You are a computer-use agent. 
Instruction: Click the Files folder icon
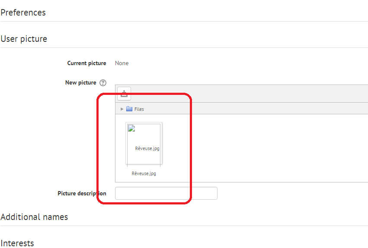(x=129, y=109)
